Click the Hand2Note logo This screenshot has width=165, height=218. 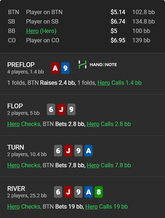point(98,64)
